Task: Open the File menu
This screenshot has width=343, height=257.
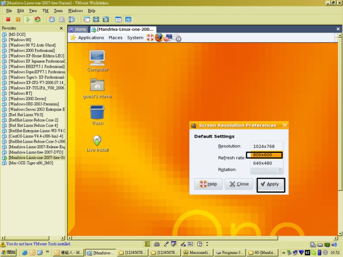Action: point(9,10)
